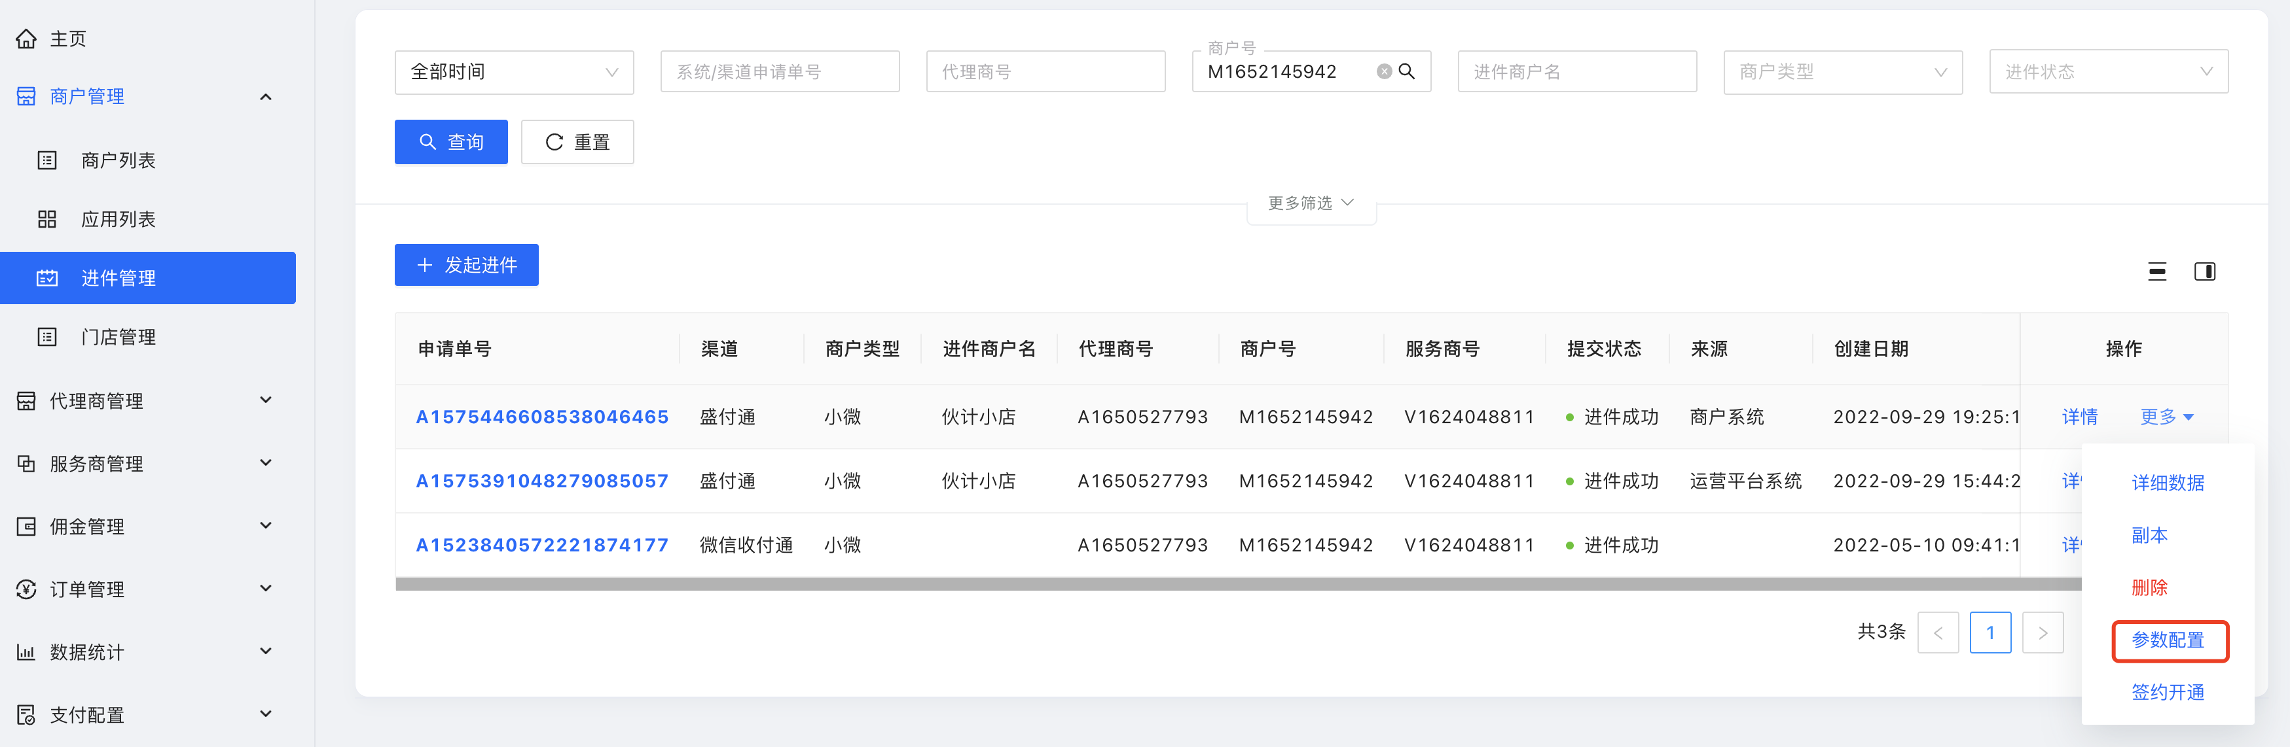2290x747 pixels.
Task: Click the 订单管理 yen icon
Action: click(x=27, y=589)
